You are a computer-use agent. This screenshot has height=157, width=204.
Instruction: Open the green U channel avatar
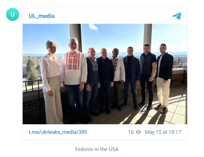click(x=12, y=14)
